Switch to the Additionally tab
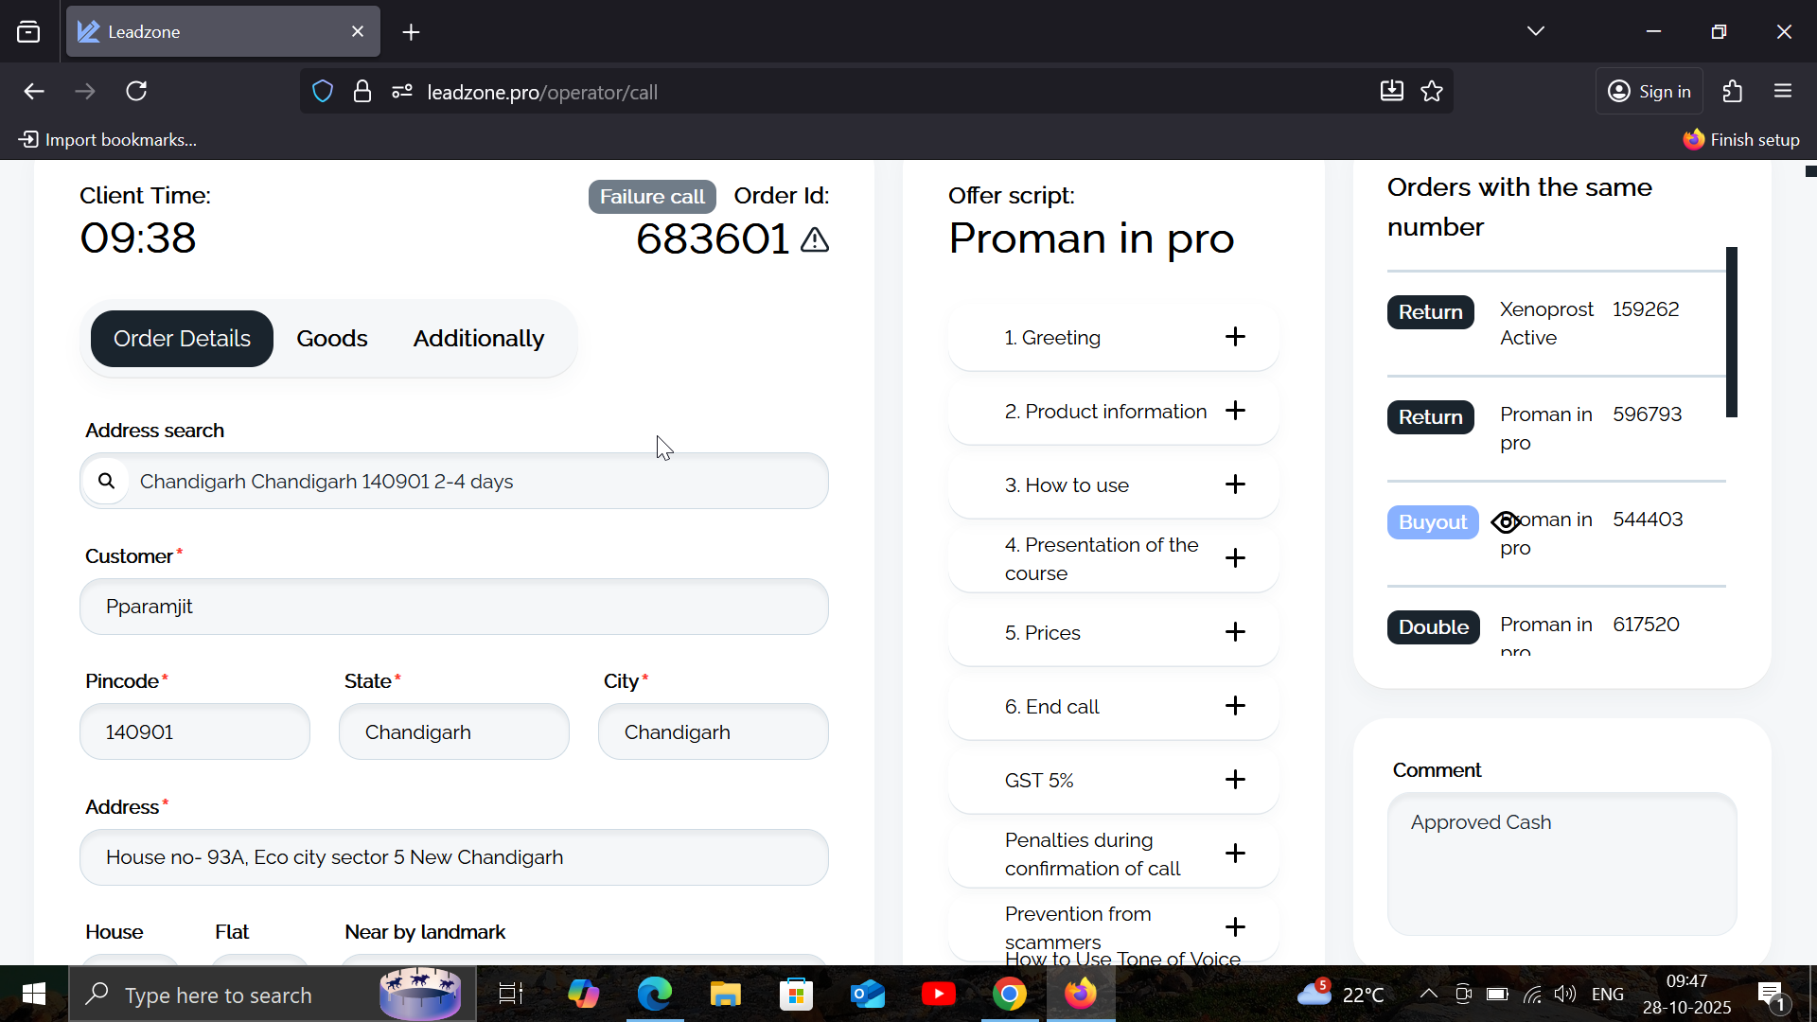Screen dimensions: 1817x1022 [478, 339]
